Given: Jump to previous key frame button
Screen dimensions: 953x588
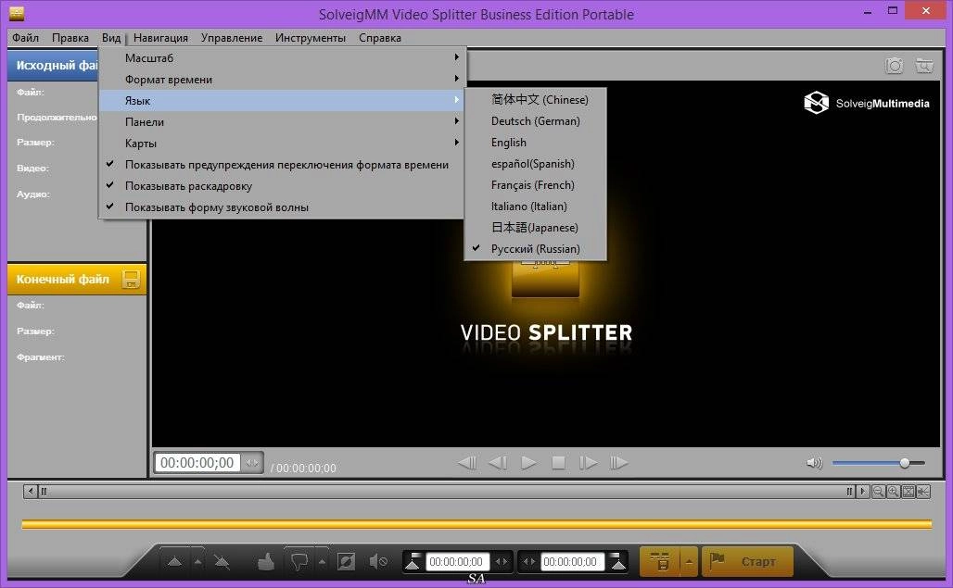Looking at the screenshot, I should click(467, 463).
